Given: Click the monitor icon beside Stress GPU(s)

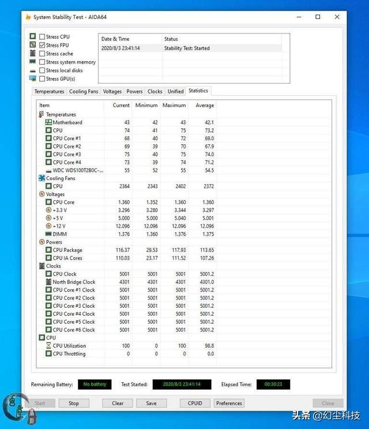Looking at the screenshot, I should 33,79.
